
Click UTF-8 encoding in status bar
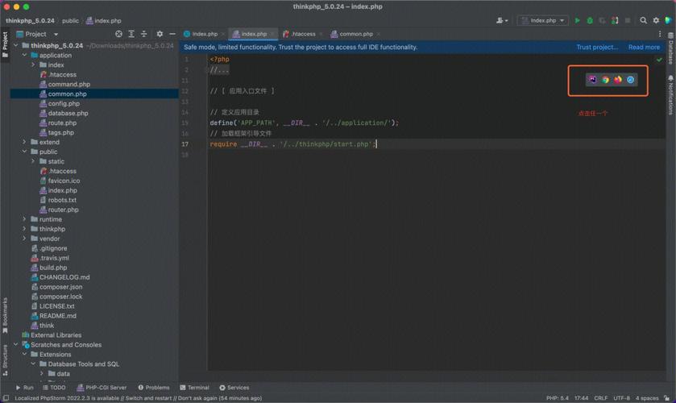[x=622, y=398]
